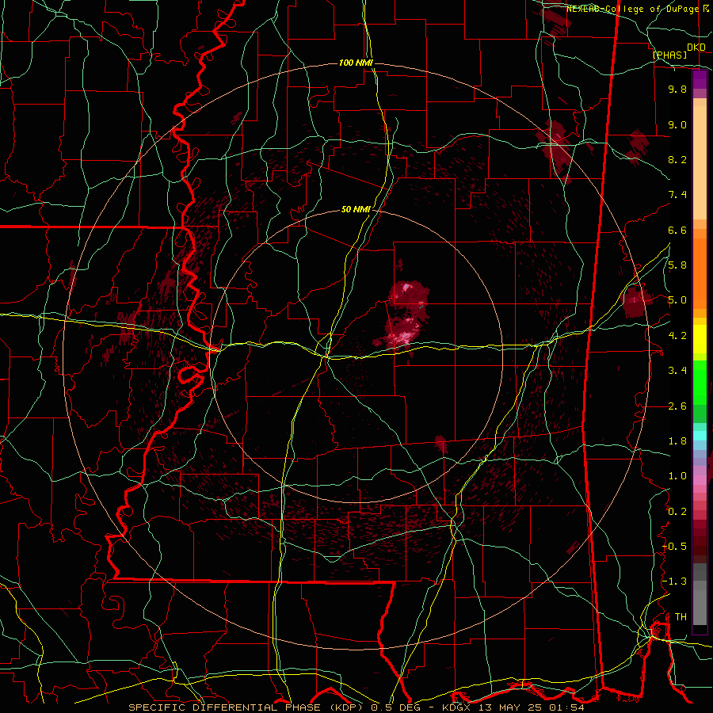The width and height of the screenshot is (713, 713).
Task: Click the cyan segment of the color scale
Action: coord(700,436)
